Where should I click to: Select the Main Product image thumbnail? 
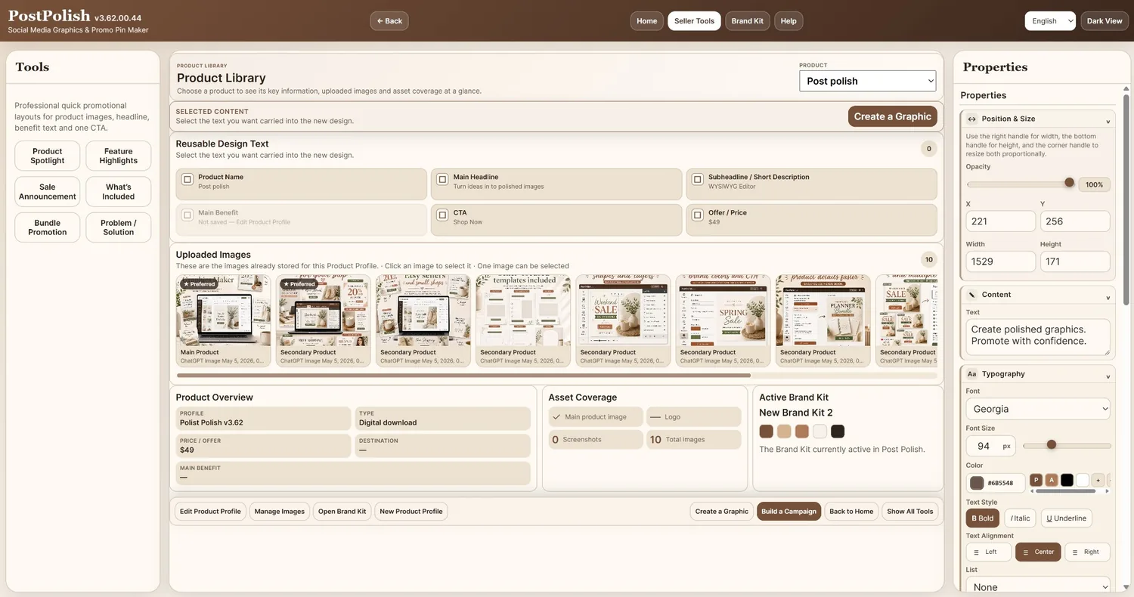[x=223, y=321]
